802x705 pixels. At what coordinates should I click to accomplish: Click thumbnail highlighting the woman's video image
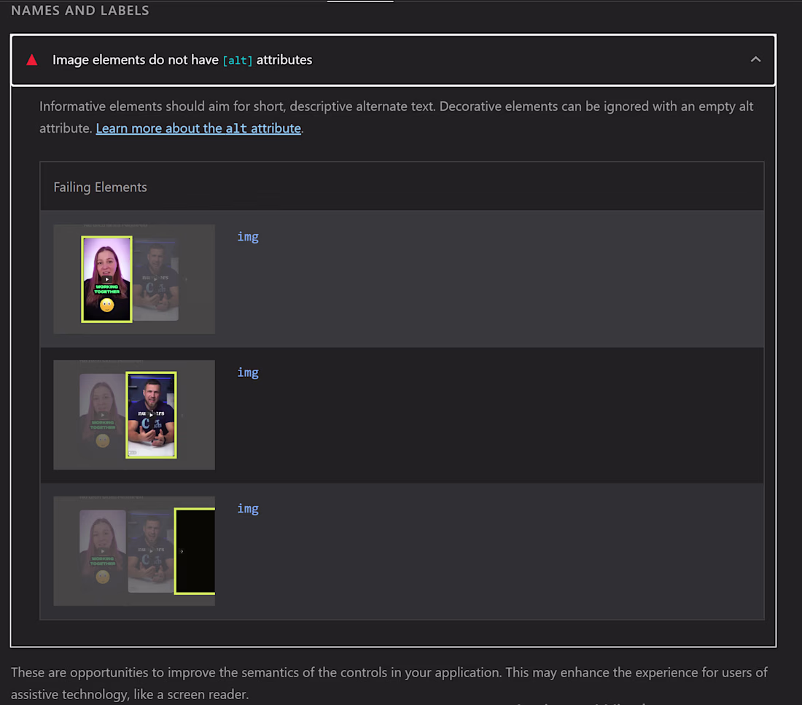(134, 279)
